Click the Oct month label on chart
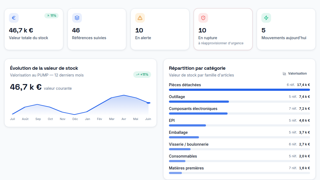 tap(50, 119)
